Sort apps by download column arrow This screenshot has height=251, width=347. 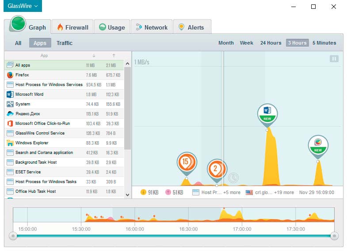click(94, 56)
